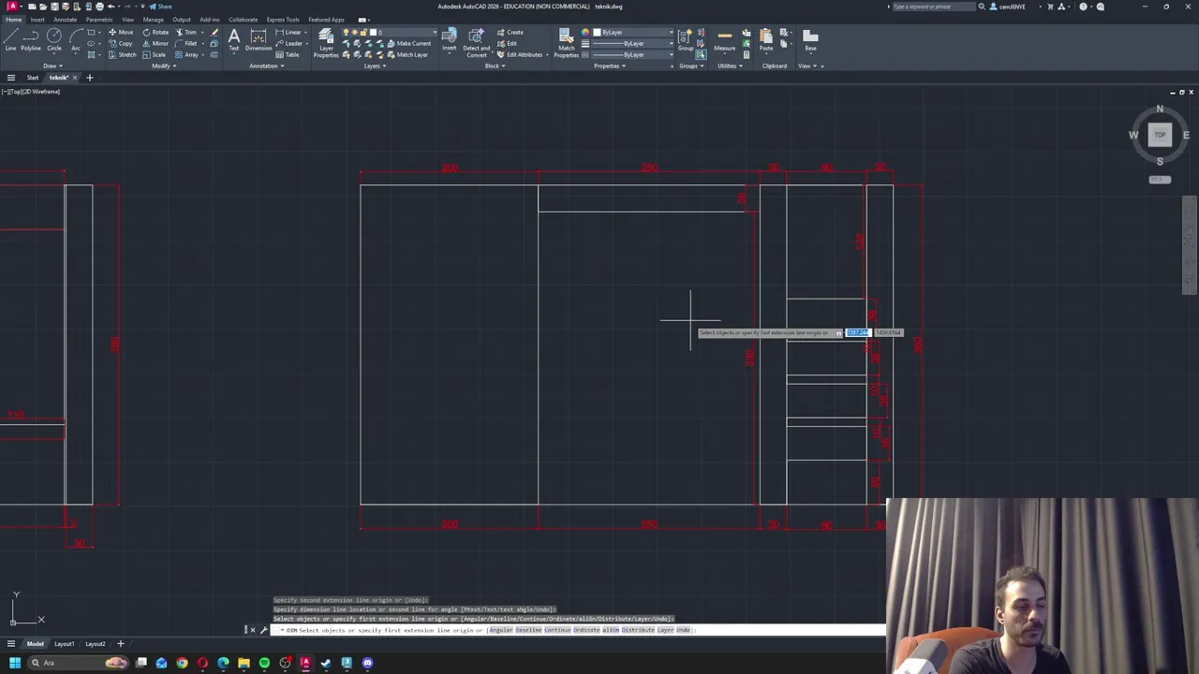Click the Share button
Screen dimensions: 1199x674
pyautogui.click(x=160, y=7)
